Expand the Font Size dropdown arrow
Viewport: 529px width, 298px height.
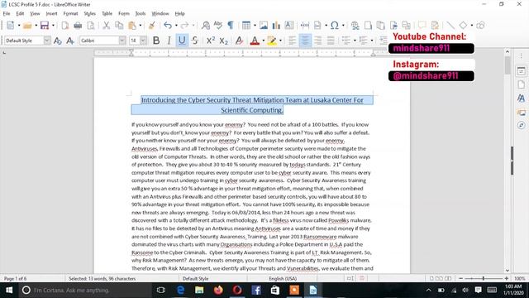[x=143, y=41]
